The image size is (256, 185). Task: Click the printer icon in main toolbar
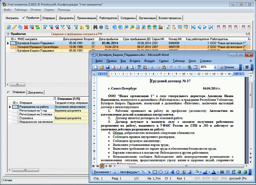pos(101,27)
